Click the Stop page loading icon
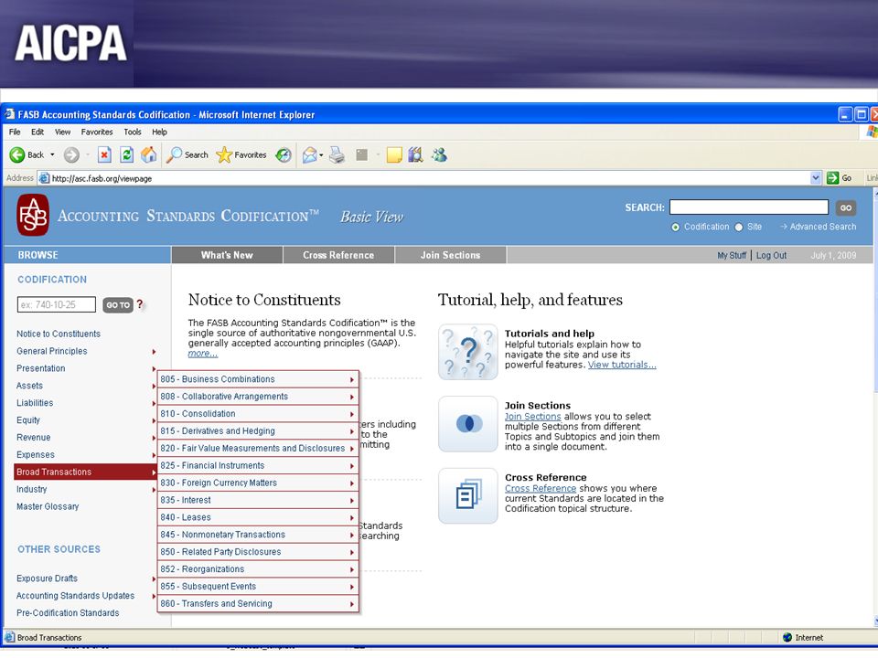 pos(104,155)
